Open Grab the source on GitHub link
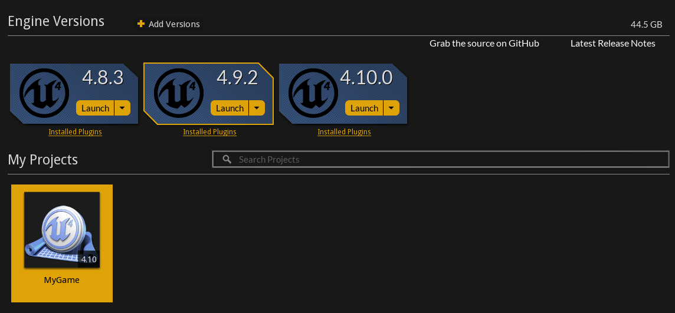This screenshot has height=313, width=675. click(x=484, y=44)
